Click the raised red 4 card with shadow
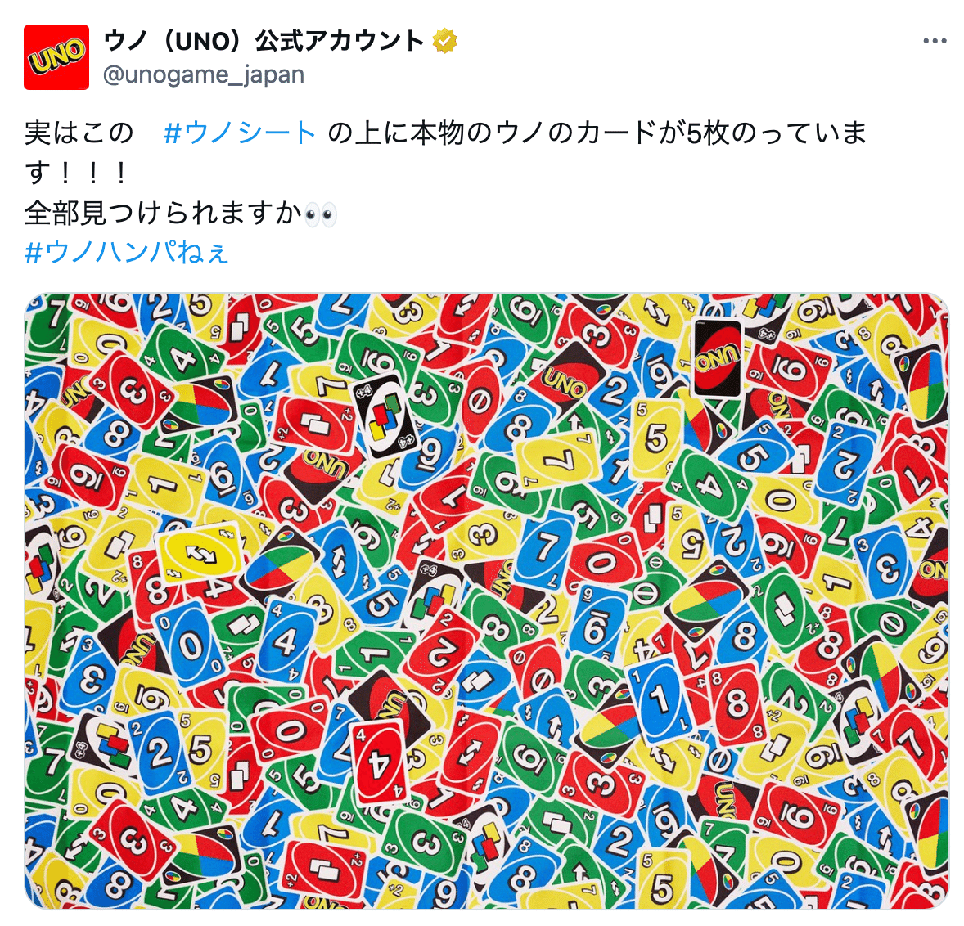This screenshot has height=926, width=964. pyautogui.click(x=380, y=762)
